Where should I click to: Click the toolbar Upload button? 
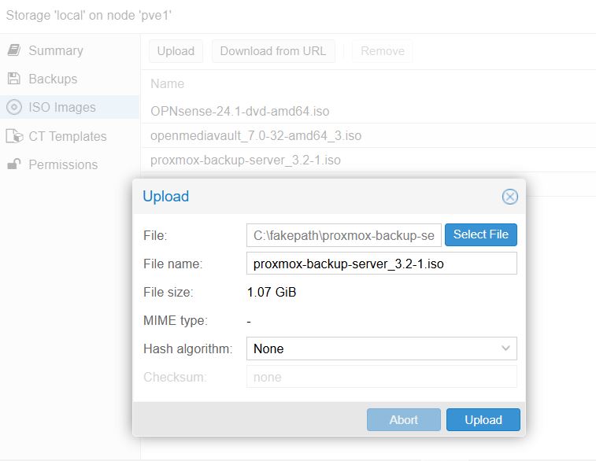[176, 51]
